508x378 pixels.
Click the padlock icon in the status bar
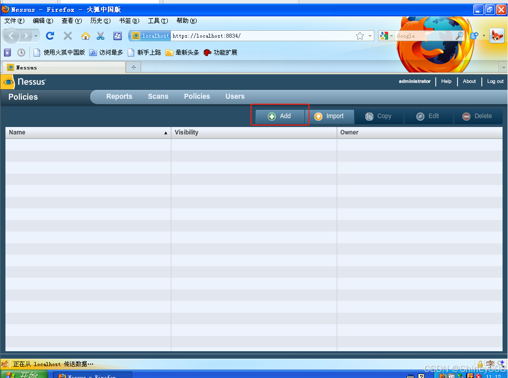(480, 364)
